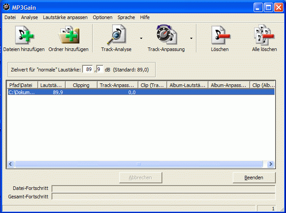Click the Album-Anpass... column header
286x213 pixels.
coord(229,85)
